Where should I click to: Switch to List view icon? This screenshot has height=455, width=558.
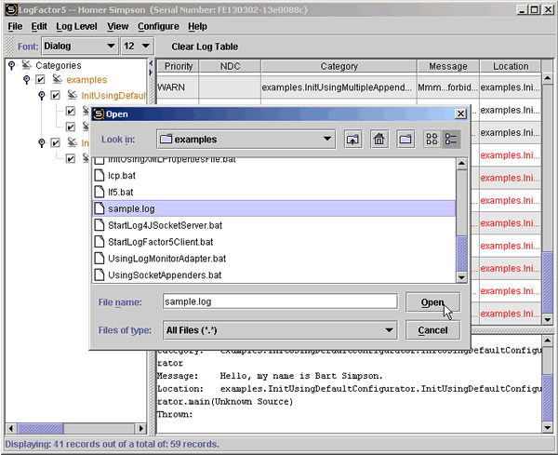pos(432,140)
